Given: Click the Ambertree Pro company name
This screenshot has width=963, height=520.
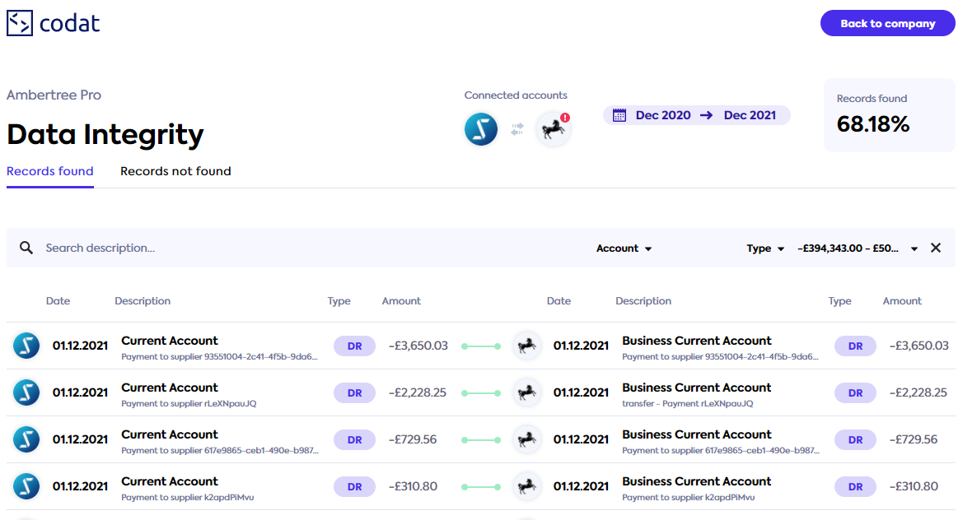Looking at the screenshot, I should 54,95.
